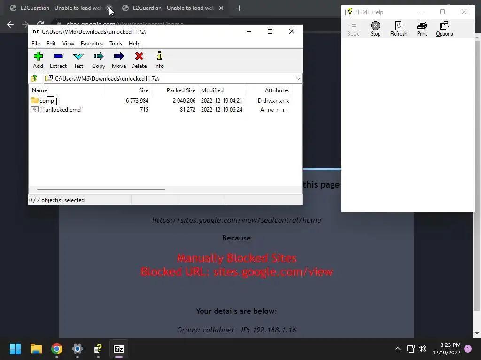Open network status in system tray
The width and height of the screenshot is (481, 360).
pyautogui.click(x=411, y=349)
